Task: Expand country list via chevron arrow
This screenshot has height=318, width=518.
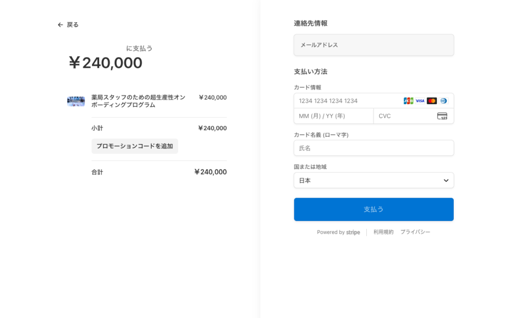Action: coord(446,180)
